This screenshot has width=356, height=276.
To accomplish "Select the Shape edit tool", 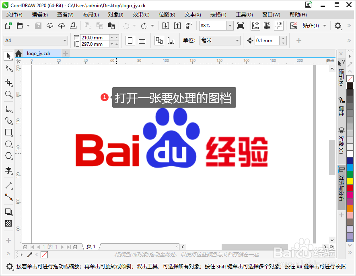I will click(8, 68).
